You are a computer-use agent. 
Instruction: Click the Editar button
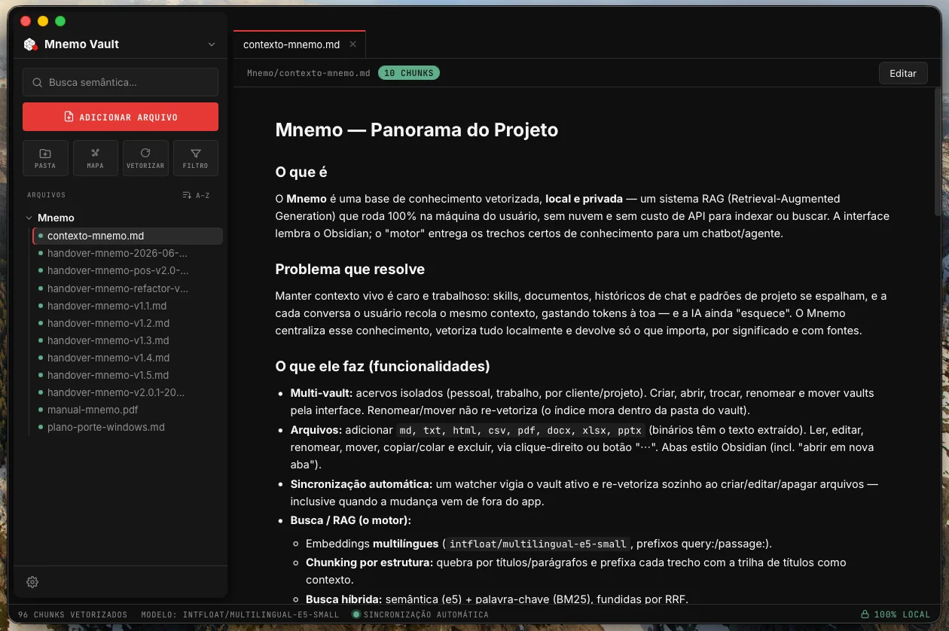[x=903, y=73]
